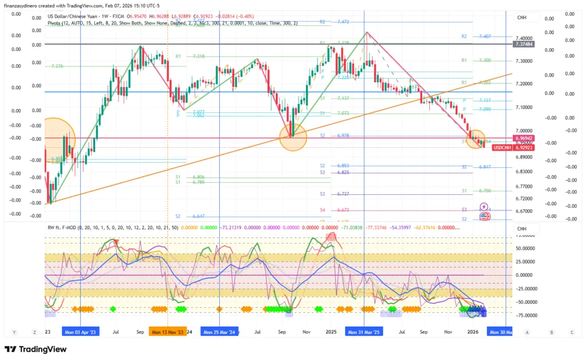Click the Z scale button on time axis
This screenshot has width=586, height=361.
tap(34, 332)
